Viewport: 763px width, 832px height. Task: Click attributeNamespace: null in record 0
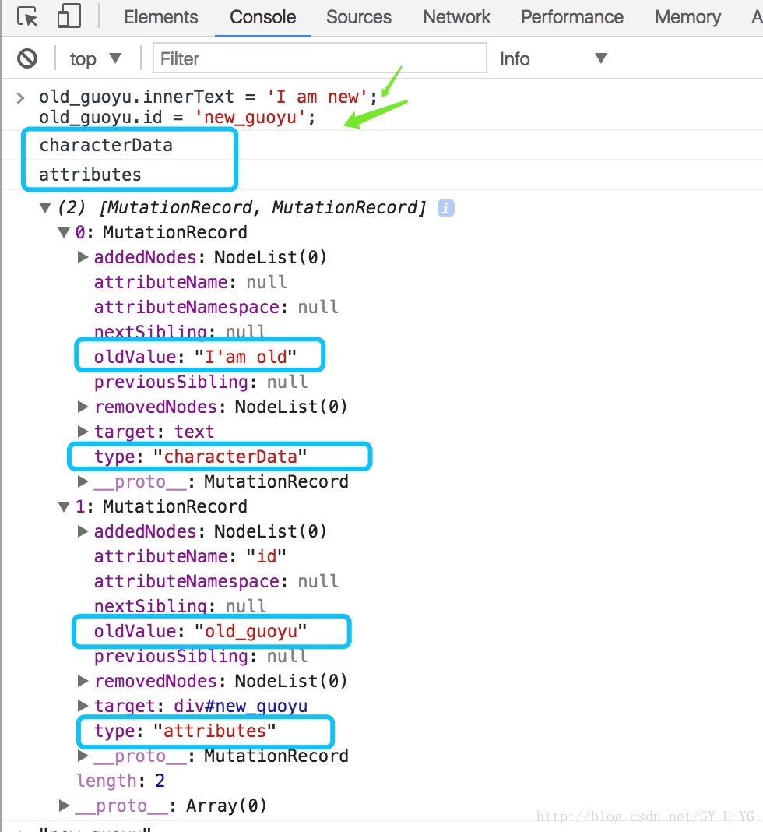[216, 307]
